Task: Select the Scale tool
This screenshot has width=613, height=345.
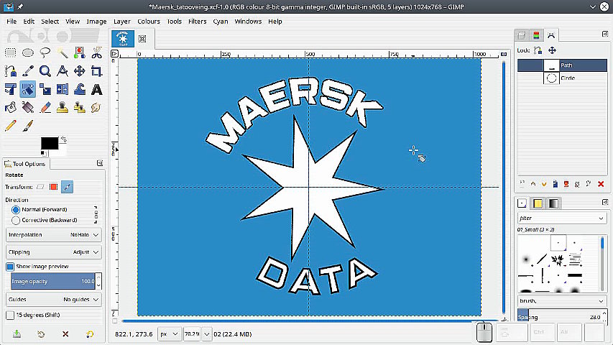Action: pyautogui.click(x=45, y=89)
